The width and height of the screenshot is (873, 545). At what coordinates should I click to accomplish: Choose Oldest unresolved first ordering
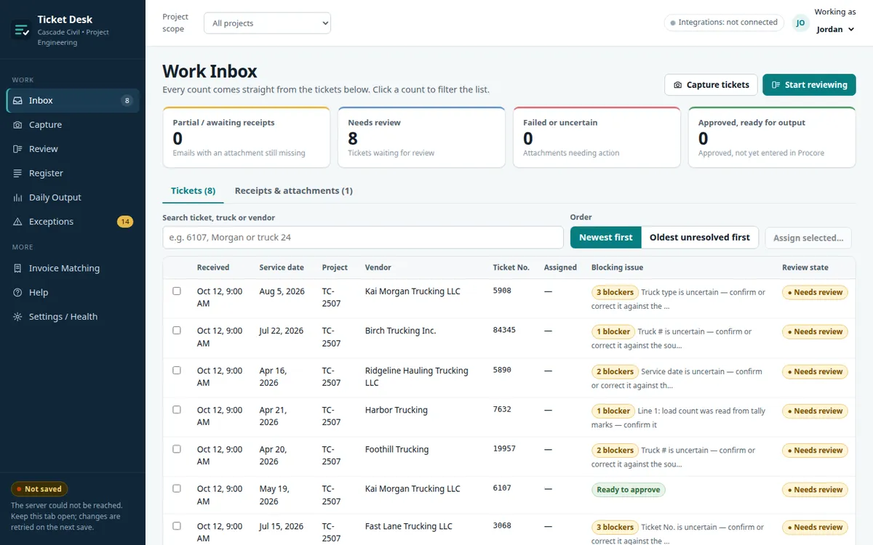pos(700,238)
